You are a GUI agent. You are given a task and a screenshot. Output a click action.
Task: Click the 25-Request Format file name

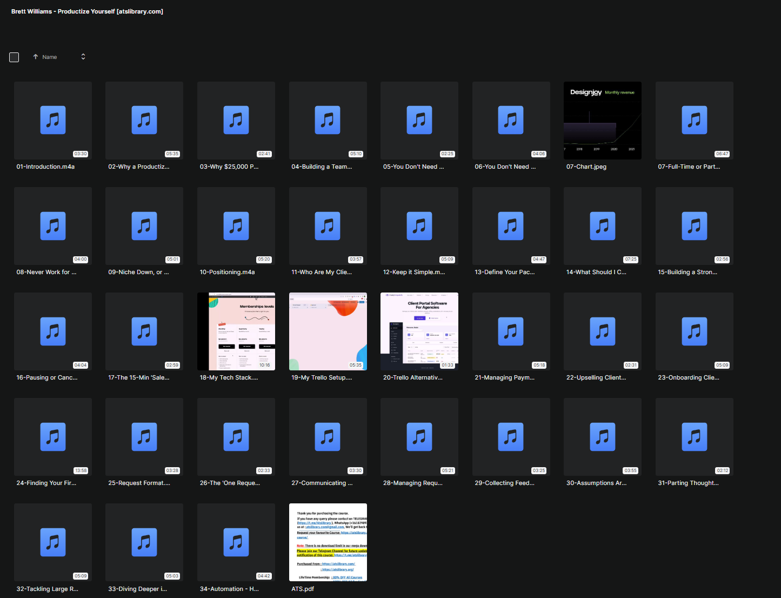pos(139,483)
